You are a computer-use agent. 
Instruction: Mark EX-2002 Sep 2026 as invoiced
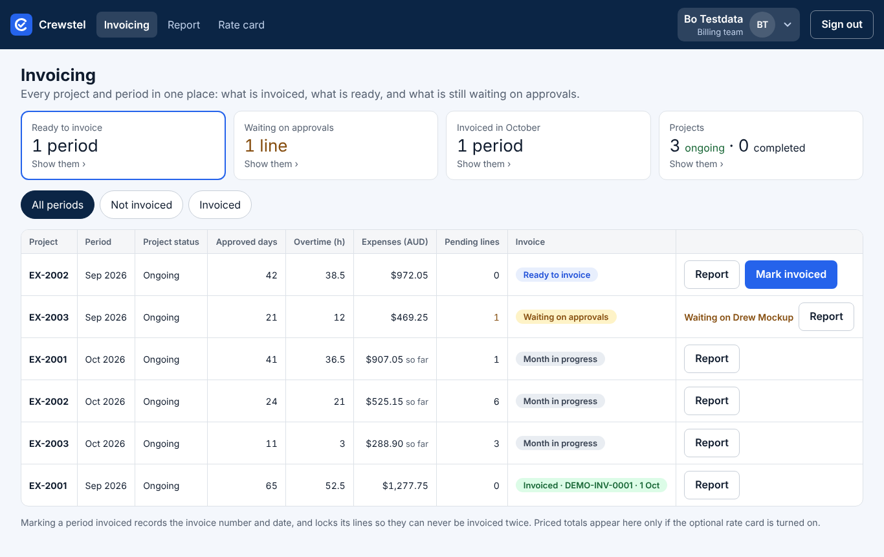(x=791, y=275)
